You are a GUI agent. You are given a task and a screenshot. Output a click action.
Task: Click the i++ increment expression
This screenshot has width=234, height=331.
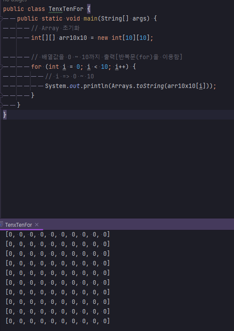[120, 67]
